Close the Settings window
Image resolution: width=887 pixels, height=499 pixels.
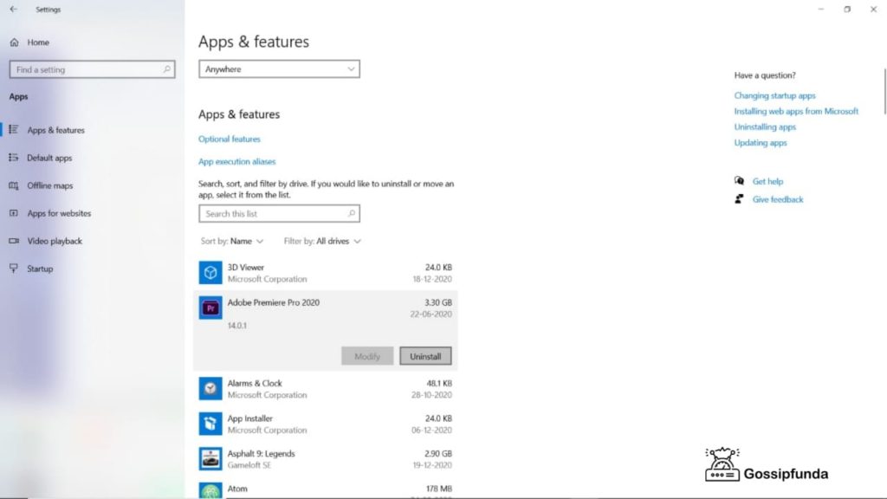pos(873,9)
